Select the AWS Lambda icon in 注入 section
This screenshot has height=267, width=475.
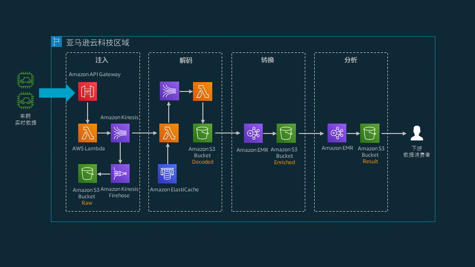pos(88,133)
